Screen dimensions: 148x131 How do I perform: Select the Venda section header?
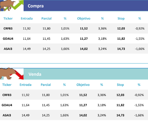[86, 74]
